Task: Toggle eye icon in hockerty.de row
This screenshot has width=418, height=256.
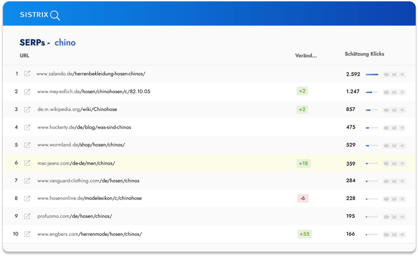Action: pyautogui.click(x=386, y=128)
